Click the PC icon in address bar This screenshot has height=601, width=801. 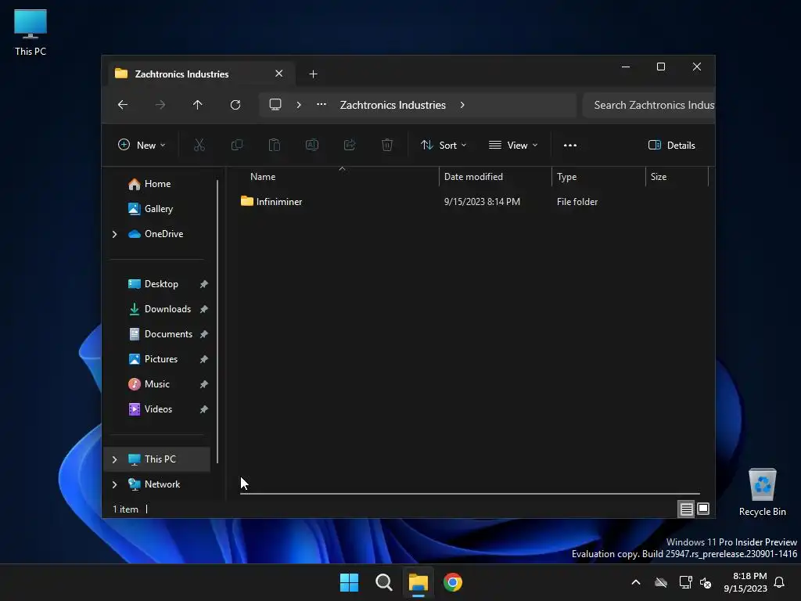tap(275, 105)
